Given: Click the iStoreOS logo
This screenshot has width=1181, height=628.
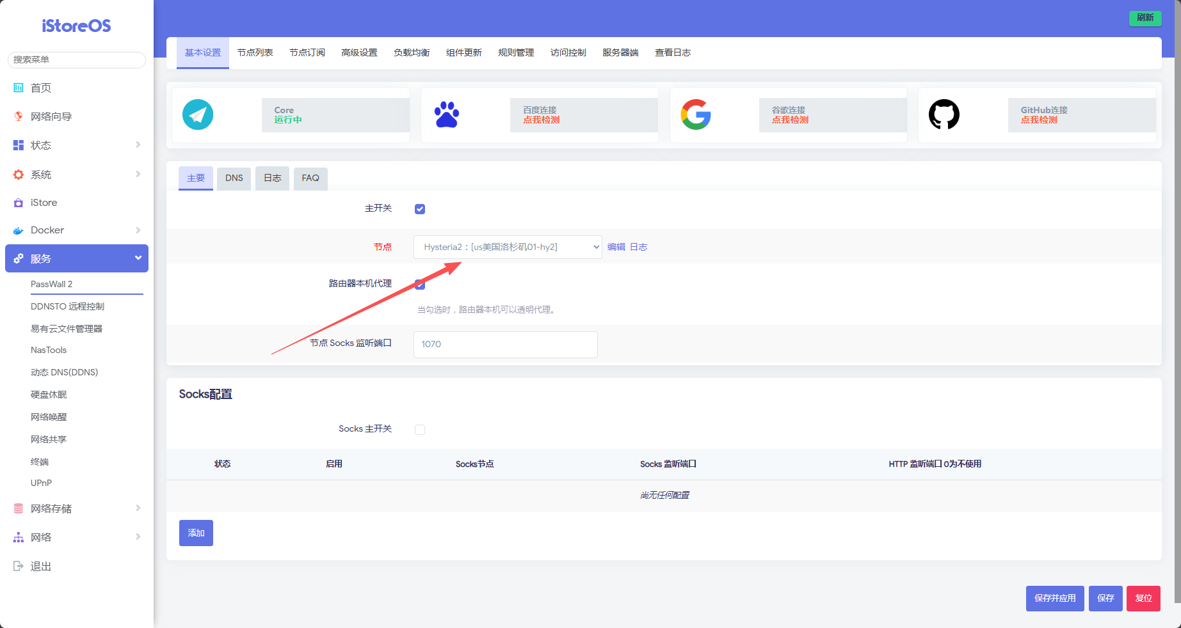Looking at the screenshot, I should coord(76,26).
